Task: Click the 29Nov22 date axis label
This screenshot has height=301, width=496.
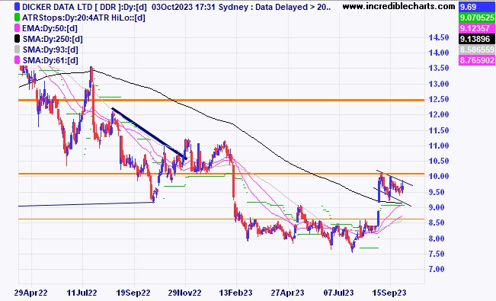Action: click(x=184, y=293)
